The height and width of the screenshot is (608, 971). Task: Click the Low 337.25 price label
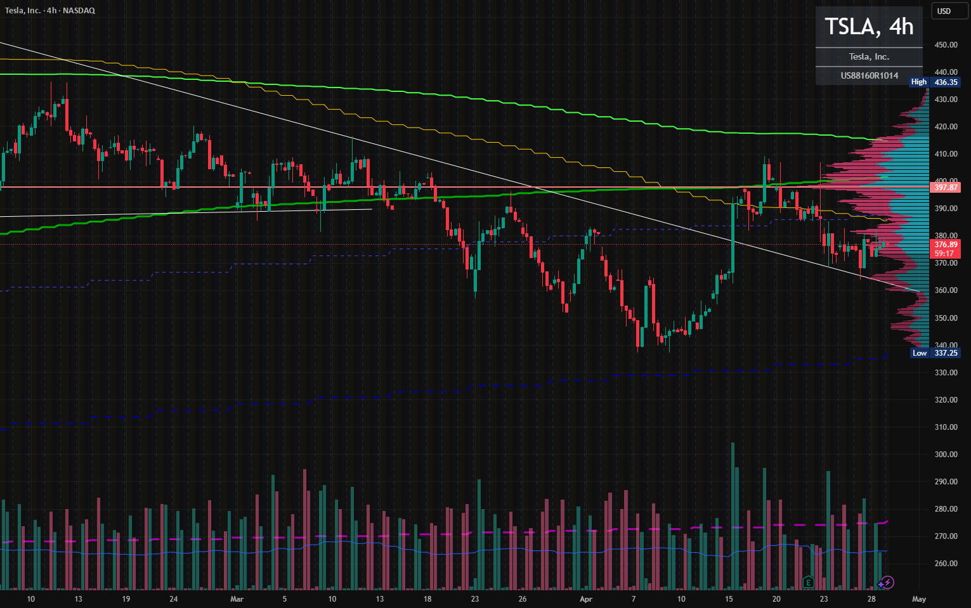click(935, 353)
